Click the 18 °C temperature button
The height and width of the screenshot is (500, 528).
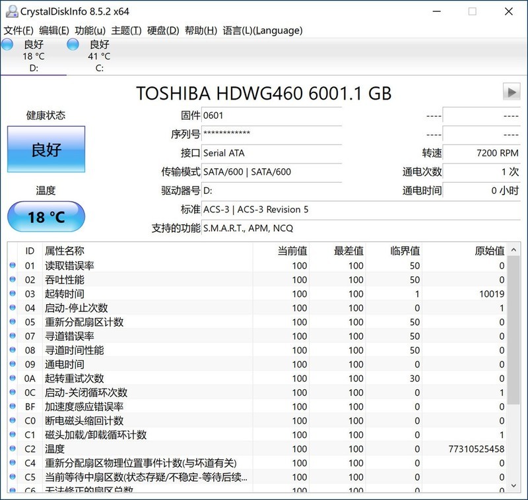click(x=46, y=216)
